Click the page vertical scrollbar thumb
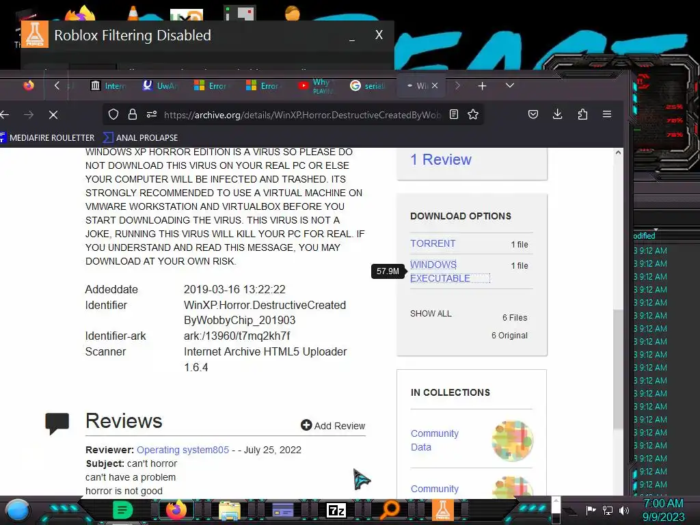 (618, 368)
